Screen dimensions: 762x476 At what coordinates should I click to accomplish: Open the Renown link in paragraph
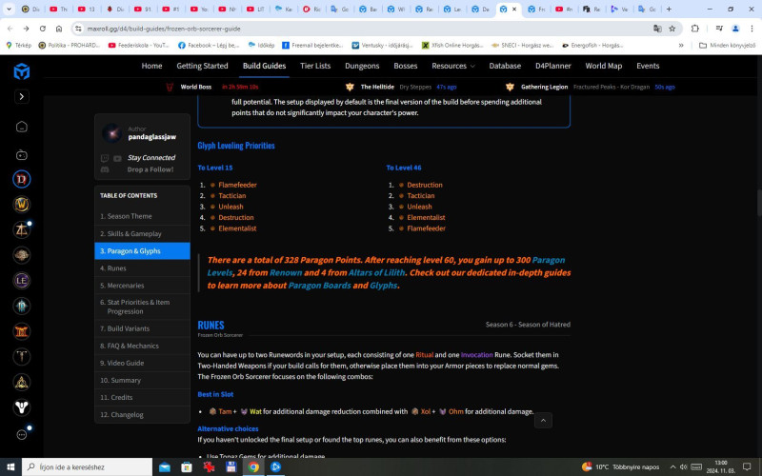(x=286, y=273)
